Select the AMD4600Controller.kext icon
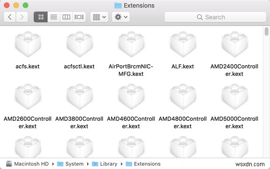This screenshot has height=169, width=270. point(131,96)
